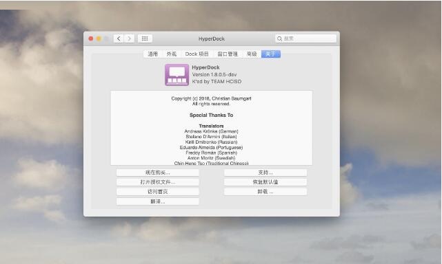
Task: Click the Version 1.8.0.5-dev text
Action: [214, 74]
